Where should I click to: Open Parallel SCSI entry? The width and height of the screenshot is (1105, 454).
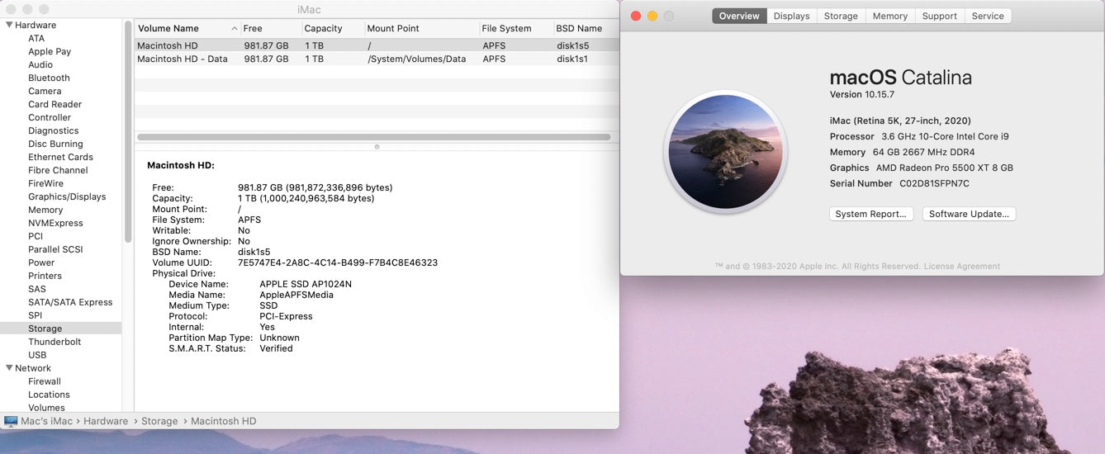pos(55,249)
